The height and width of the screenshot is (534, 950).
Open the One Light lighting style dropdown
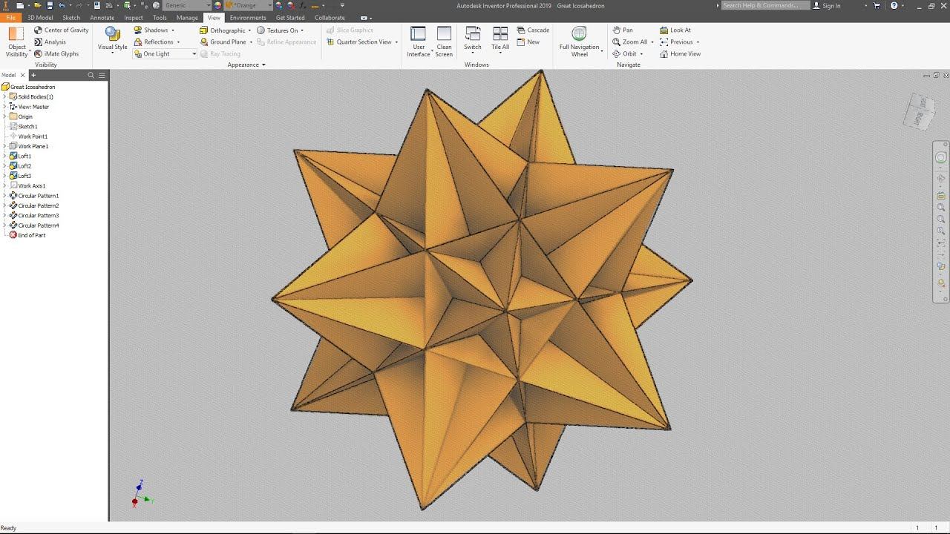pos(165,54)
